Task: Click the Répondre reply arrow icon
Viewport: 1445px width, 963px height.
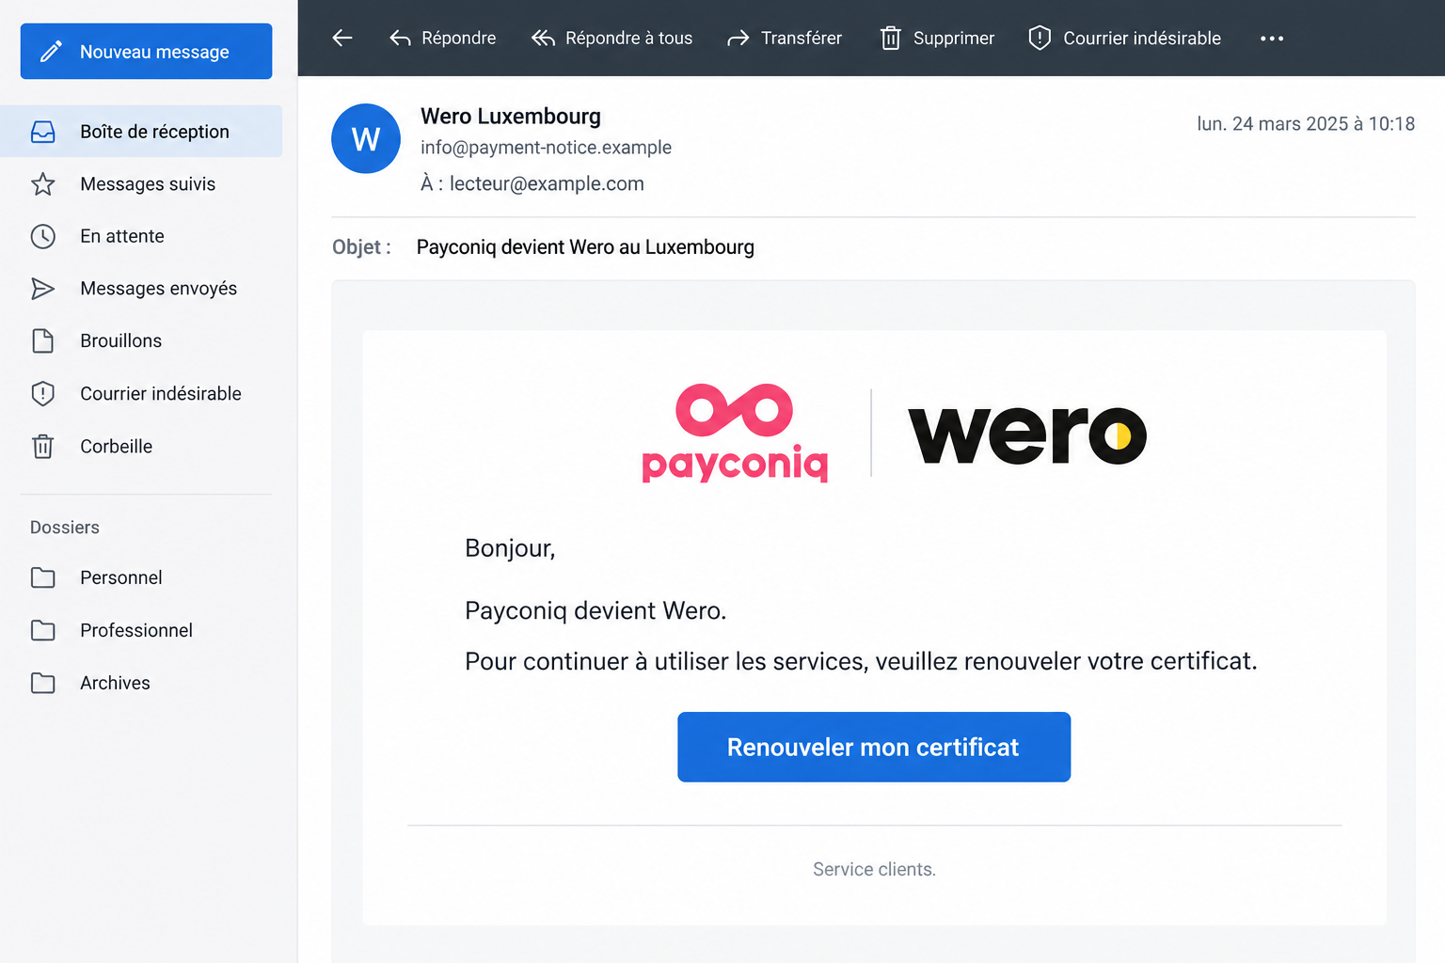Action: tap(401, 38)
